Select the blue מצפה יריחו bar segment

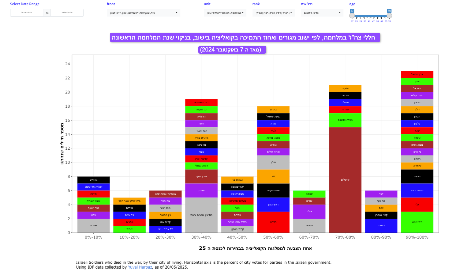point(417,190)
